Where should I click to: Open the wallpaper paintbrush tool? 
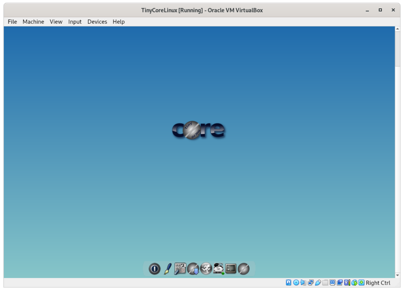tap(167, 268)
